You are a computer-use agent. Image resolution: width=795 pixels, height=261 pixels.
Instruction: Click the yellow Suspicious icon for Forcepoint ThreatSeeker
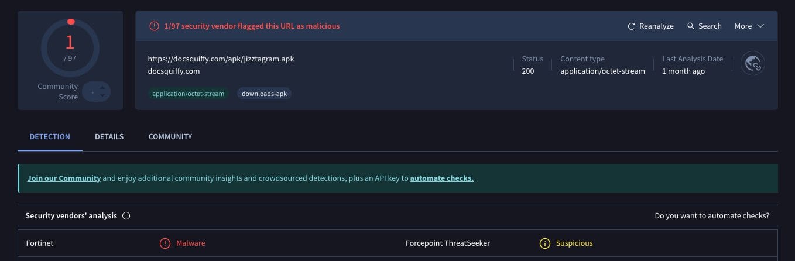click(x=545, y=243)
